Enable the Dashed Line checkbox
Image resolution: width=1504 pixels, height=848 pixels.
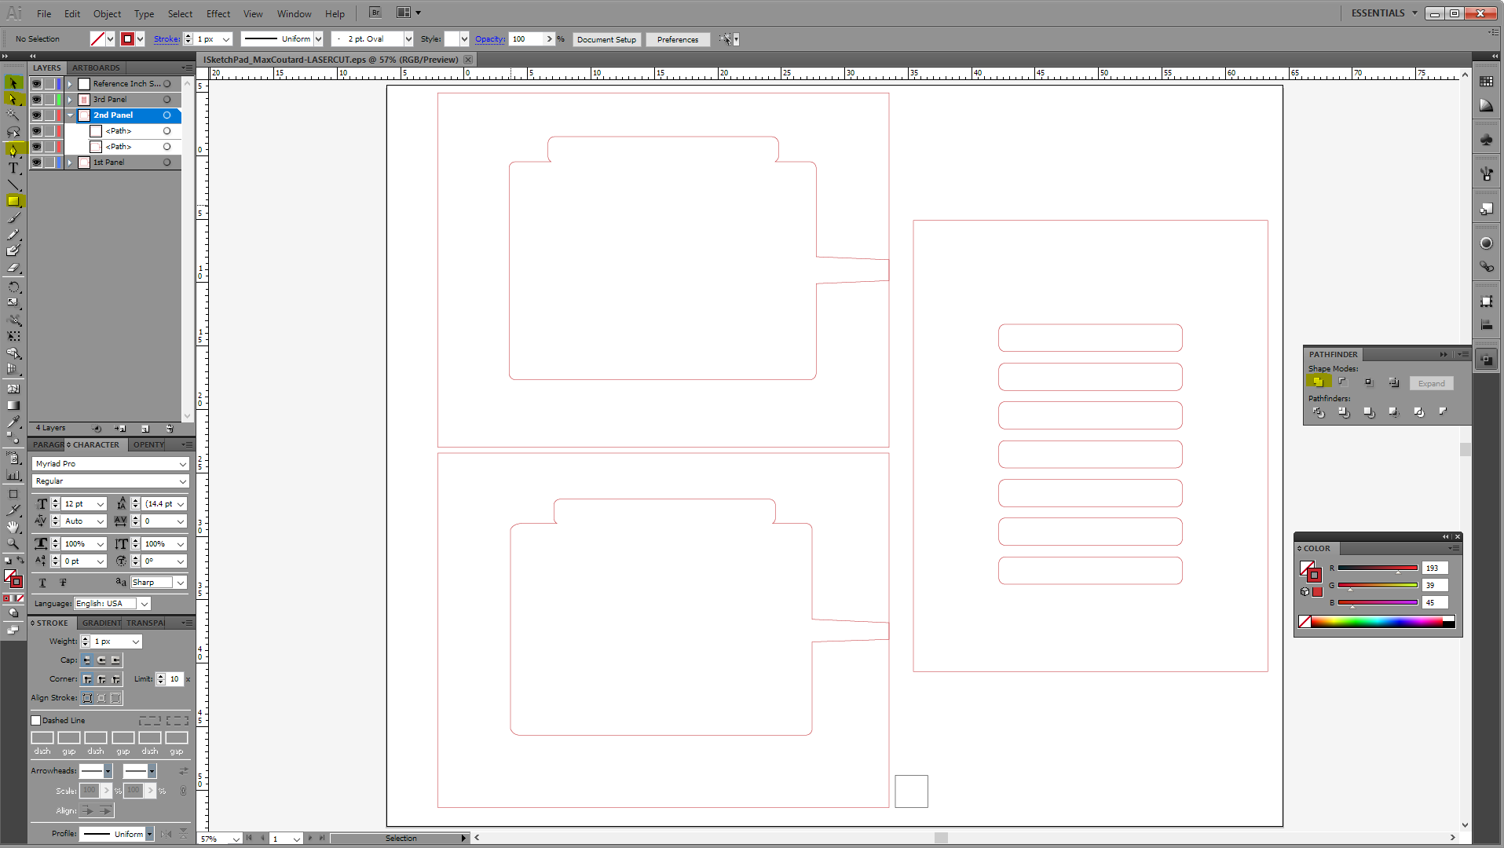click(36, 720)
